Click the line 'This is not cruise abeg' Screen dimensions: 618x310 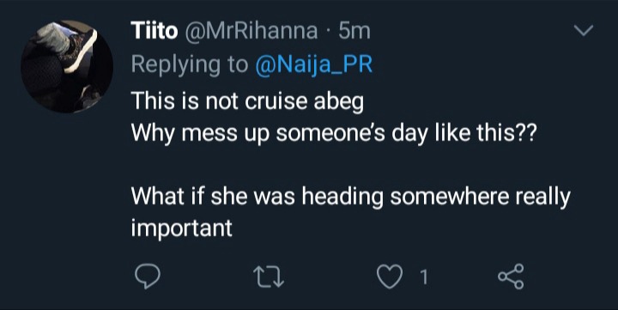(x=247, y=101)
